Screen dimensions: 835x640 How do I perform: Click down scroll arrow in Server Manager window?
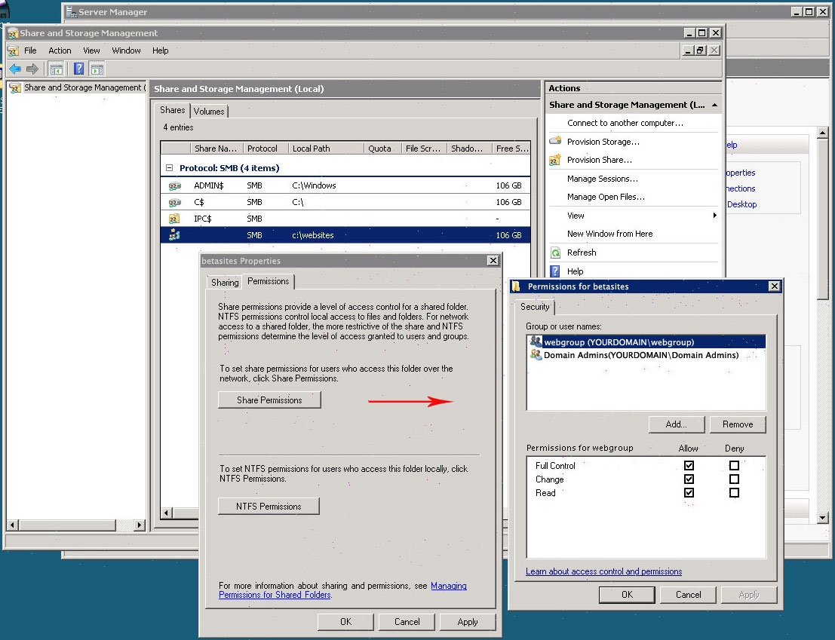[822, 517]
